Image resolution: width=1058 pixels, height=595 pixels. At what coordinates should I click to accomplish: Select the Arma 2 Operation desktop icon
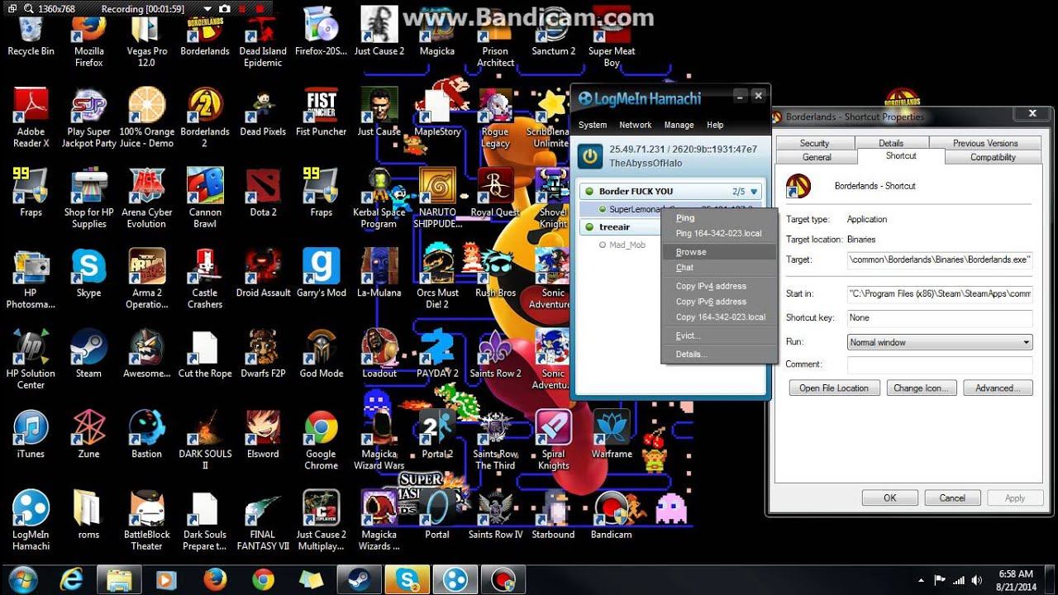[x=146, y=278]
